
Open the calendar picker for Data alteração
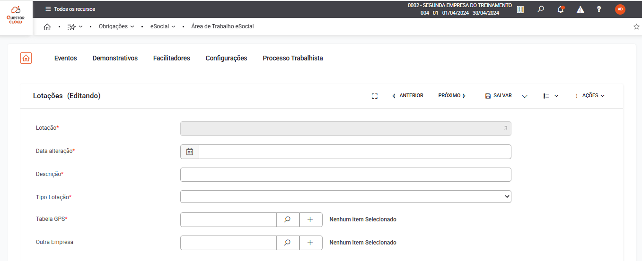point(190,152)
